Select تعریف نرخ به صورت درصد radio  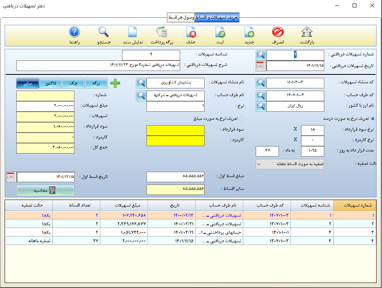click(x=373, y=119)
